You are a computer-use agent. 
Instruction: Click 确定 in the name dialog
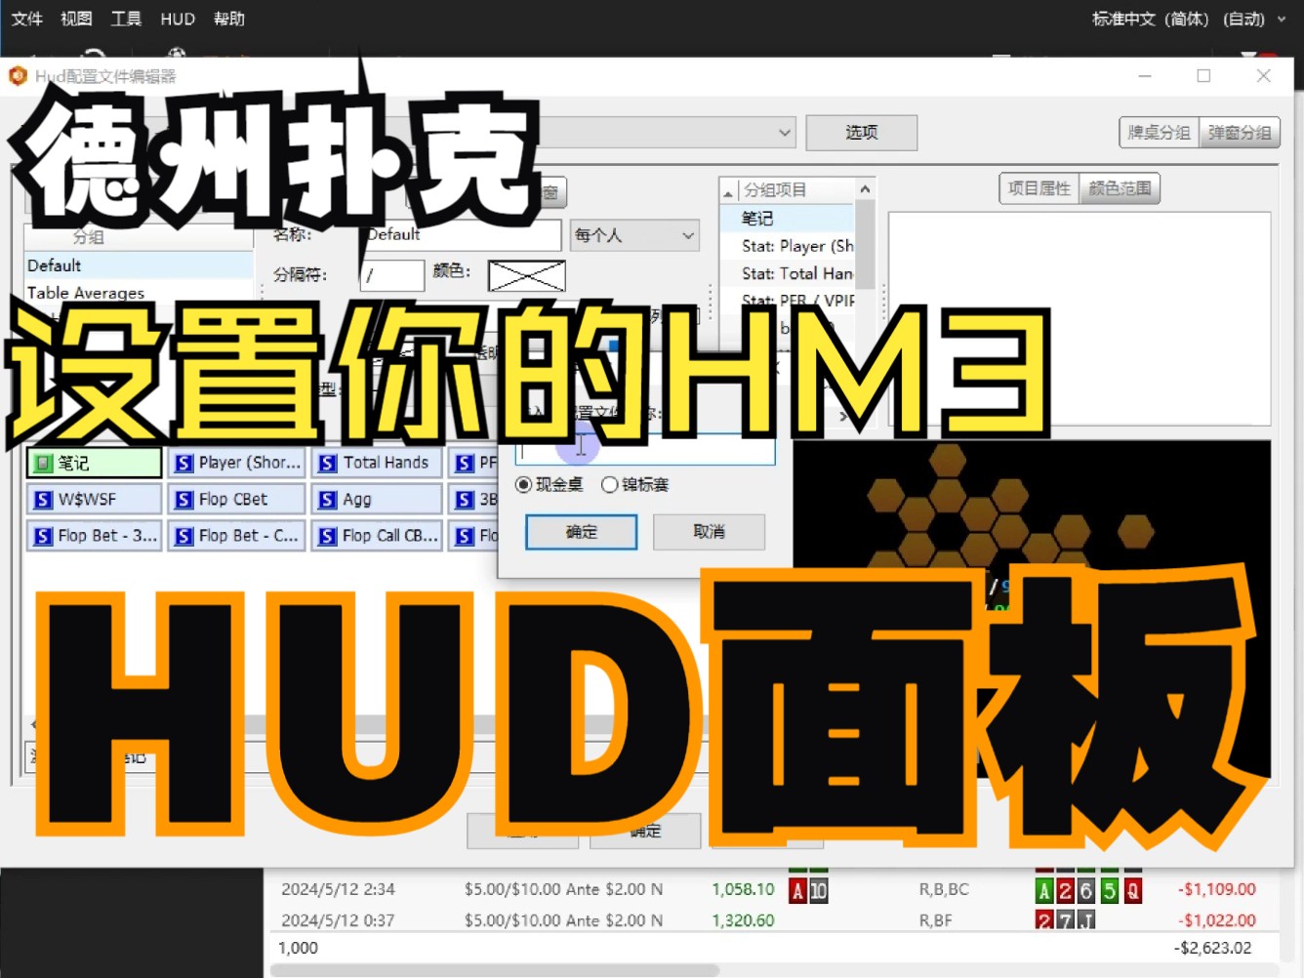pyautogui.click(x=582, y=532)
